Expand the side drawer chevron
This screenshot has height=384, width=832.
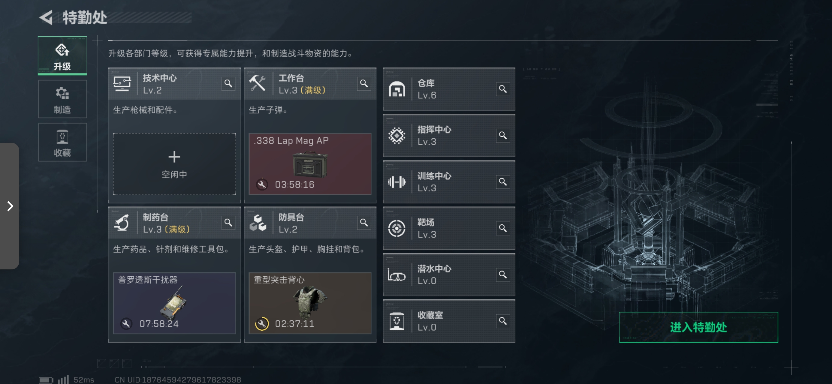(10, 206)
